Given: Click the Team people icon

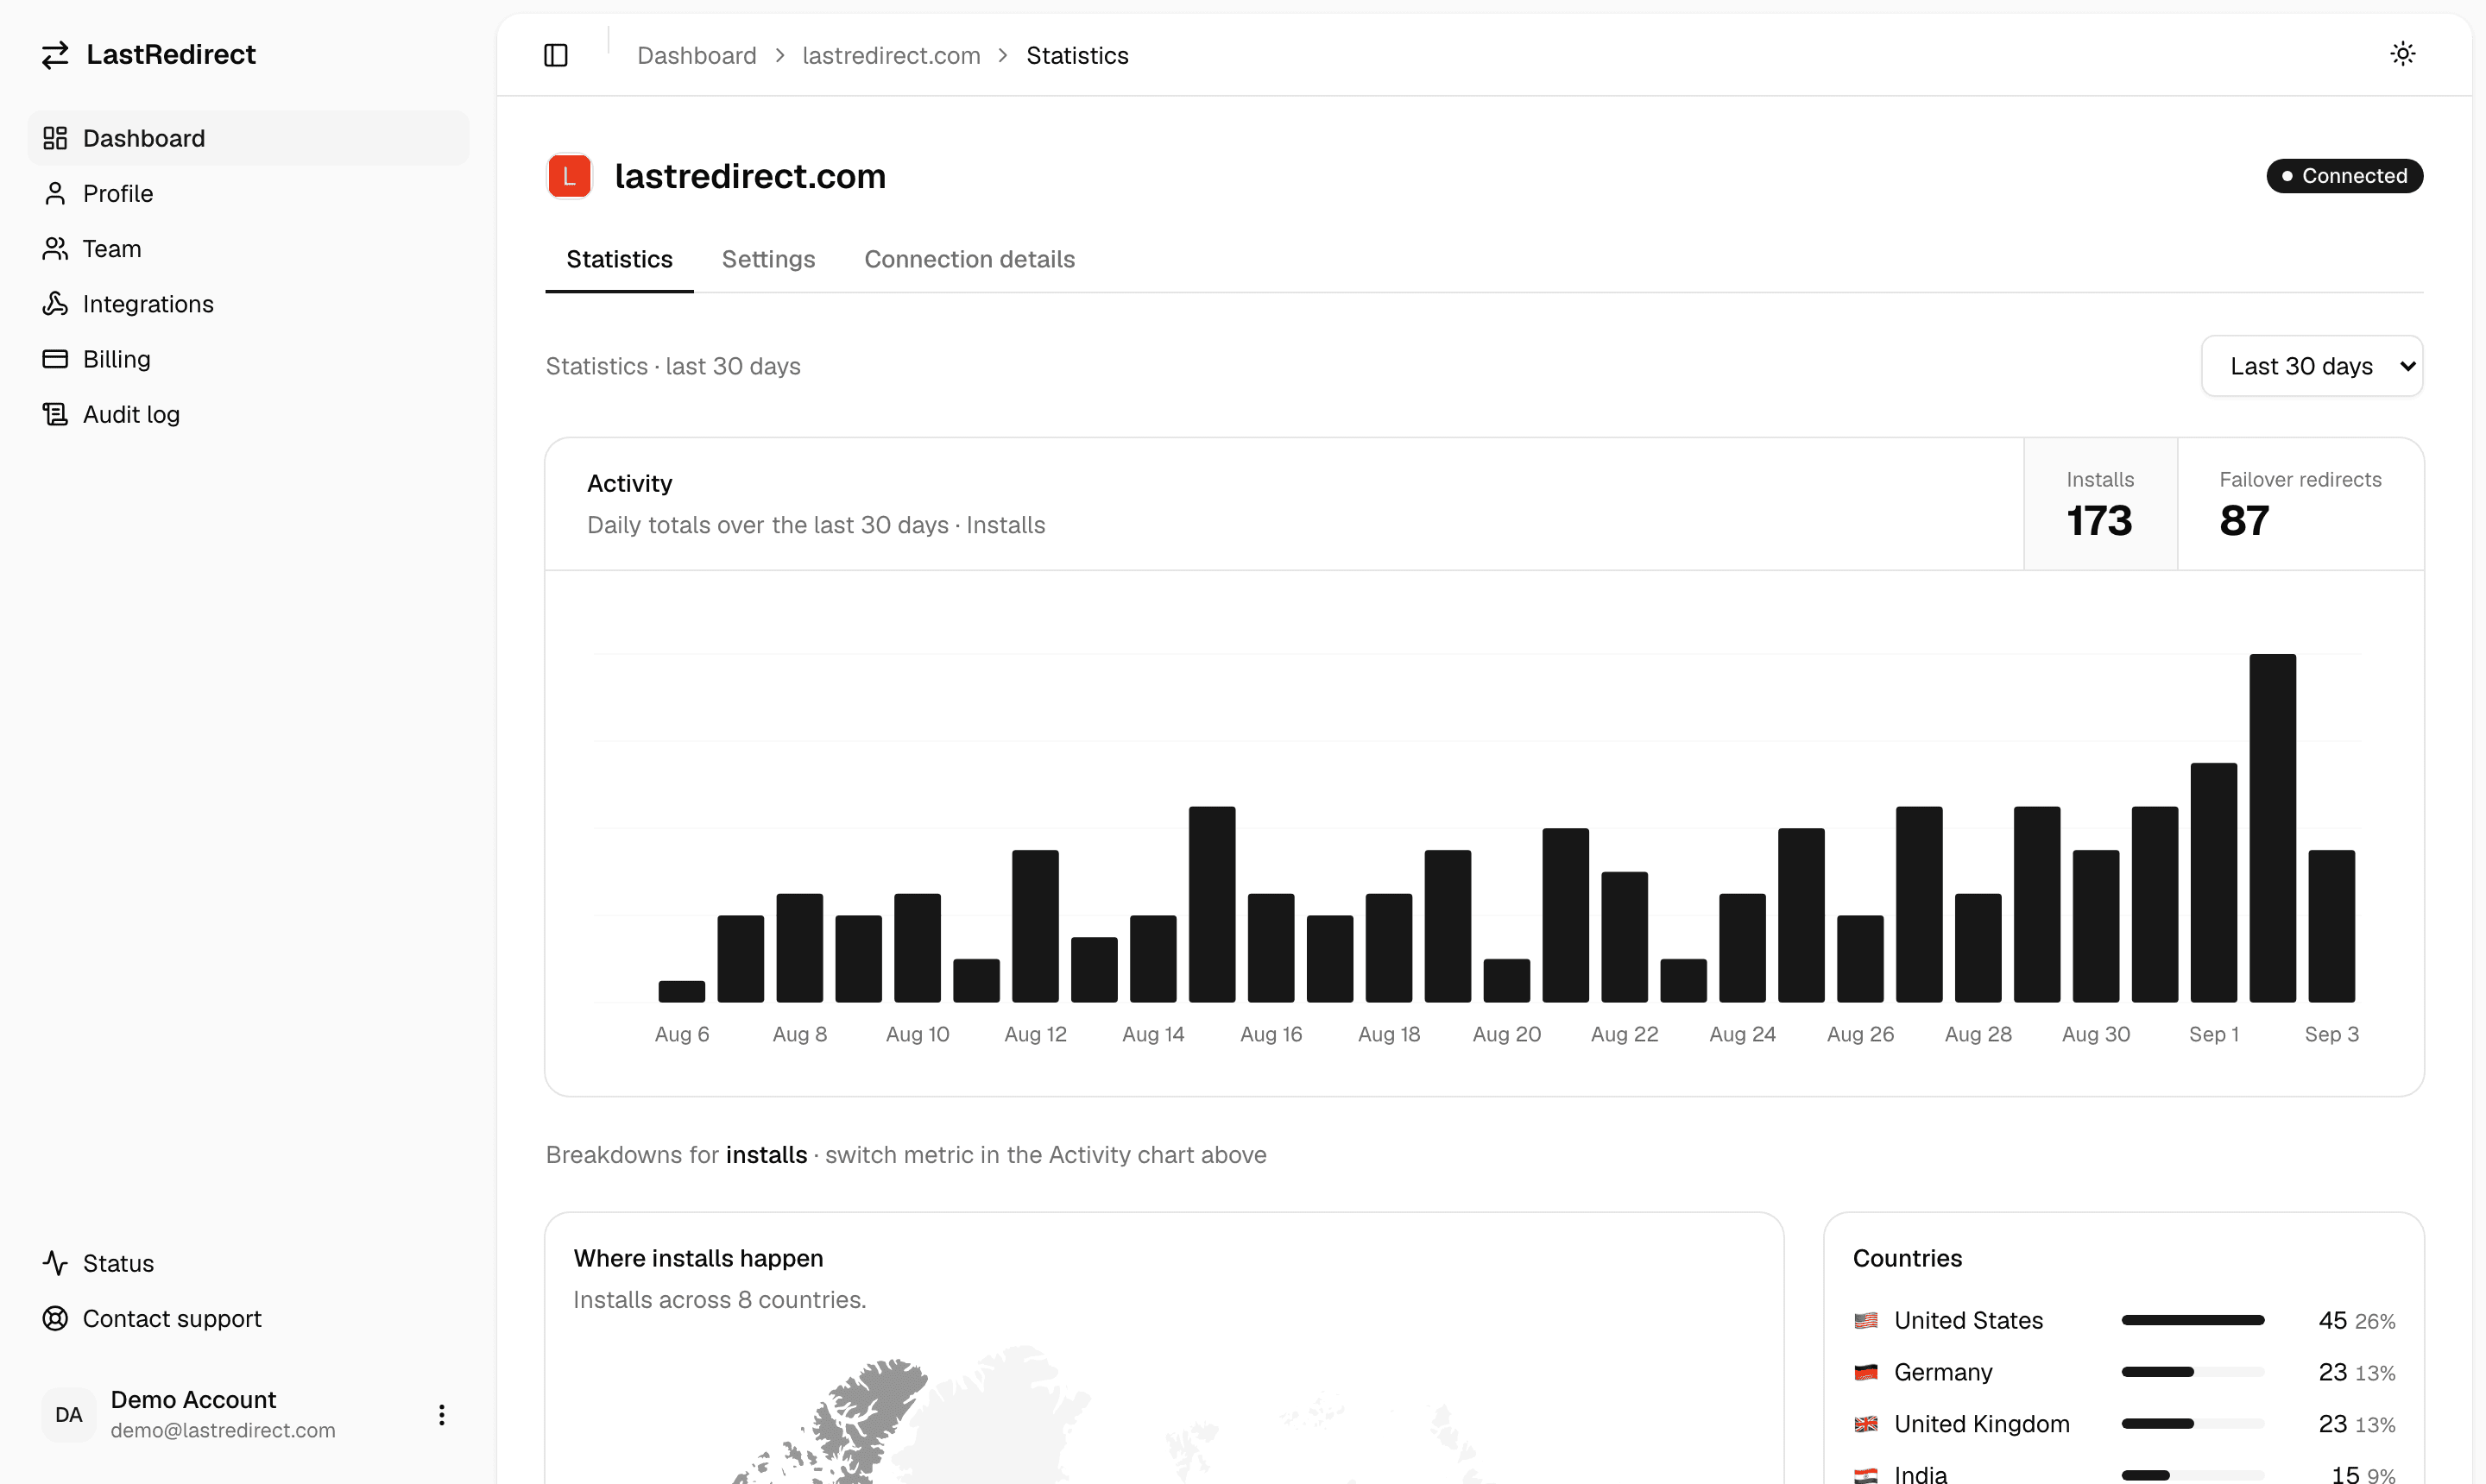Looking at the screenshot, I should tap(55, 248).
